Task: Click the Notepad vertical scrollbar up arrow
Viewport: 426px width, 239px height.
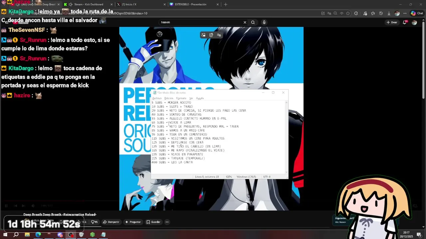Action: click(287, 102)
